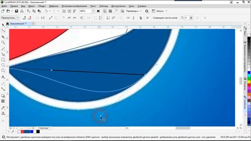
Task: Click the Export icon
Action: tap(69, 11)
